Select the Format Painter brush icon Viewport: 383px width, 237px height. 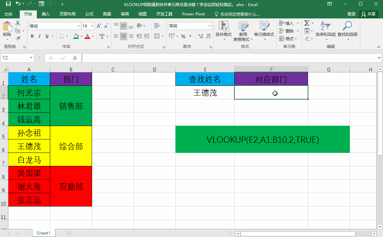coord(18,39)
